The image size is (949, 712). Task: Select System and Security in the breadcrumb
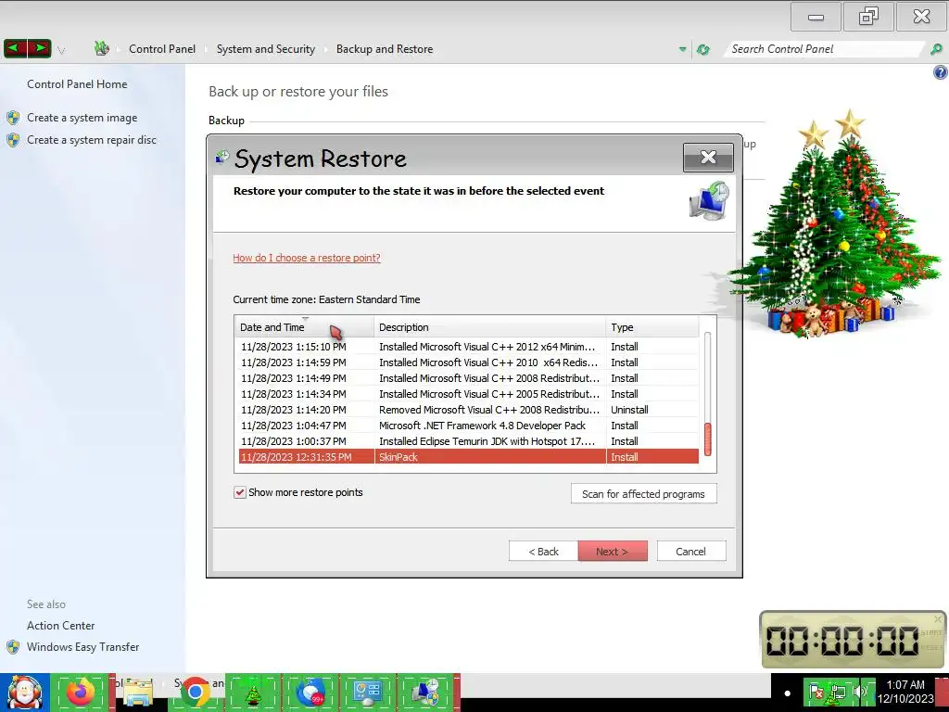click(266, 49)
